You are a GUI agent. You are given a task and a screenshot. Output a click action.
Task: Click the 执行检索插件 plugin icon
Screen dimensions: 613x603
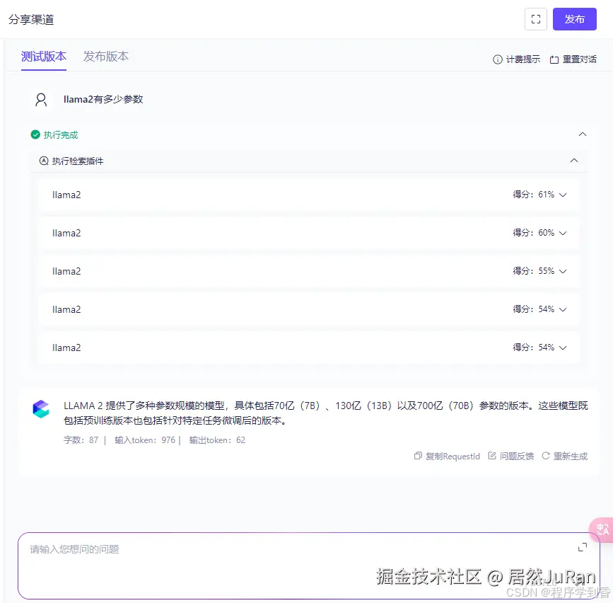click(44, 161)
